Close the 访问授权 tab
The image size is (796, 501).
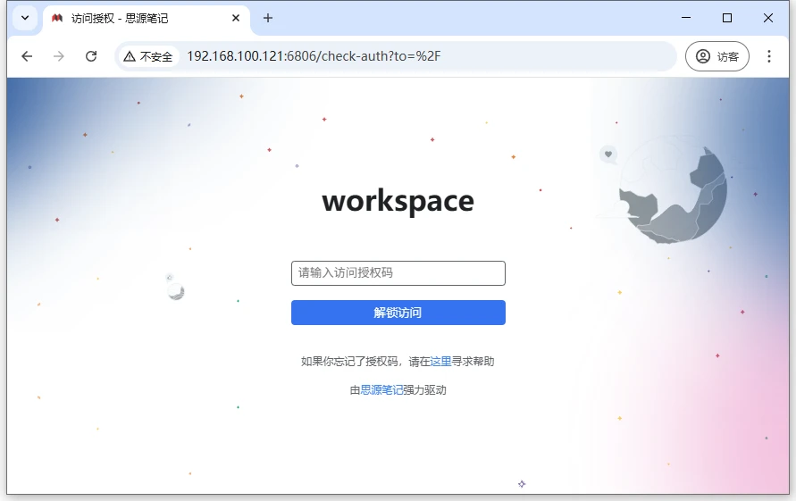[236, 18]
